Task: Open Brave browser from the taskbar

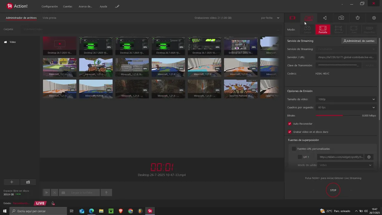Action: [x=121, y=211]
